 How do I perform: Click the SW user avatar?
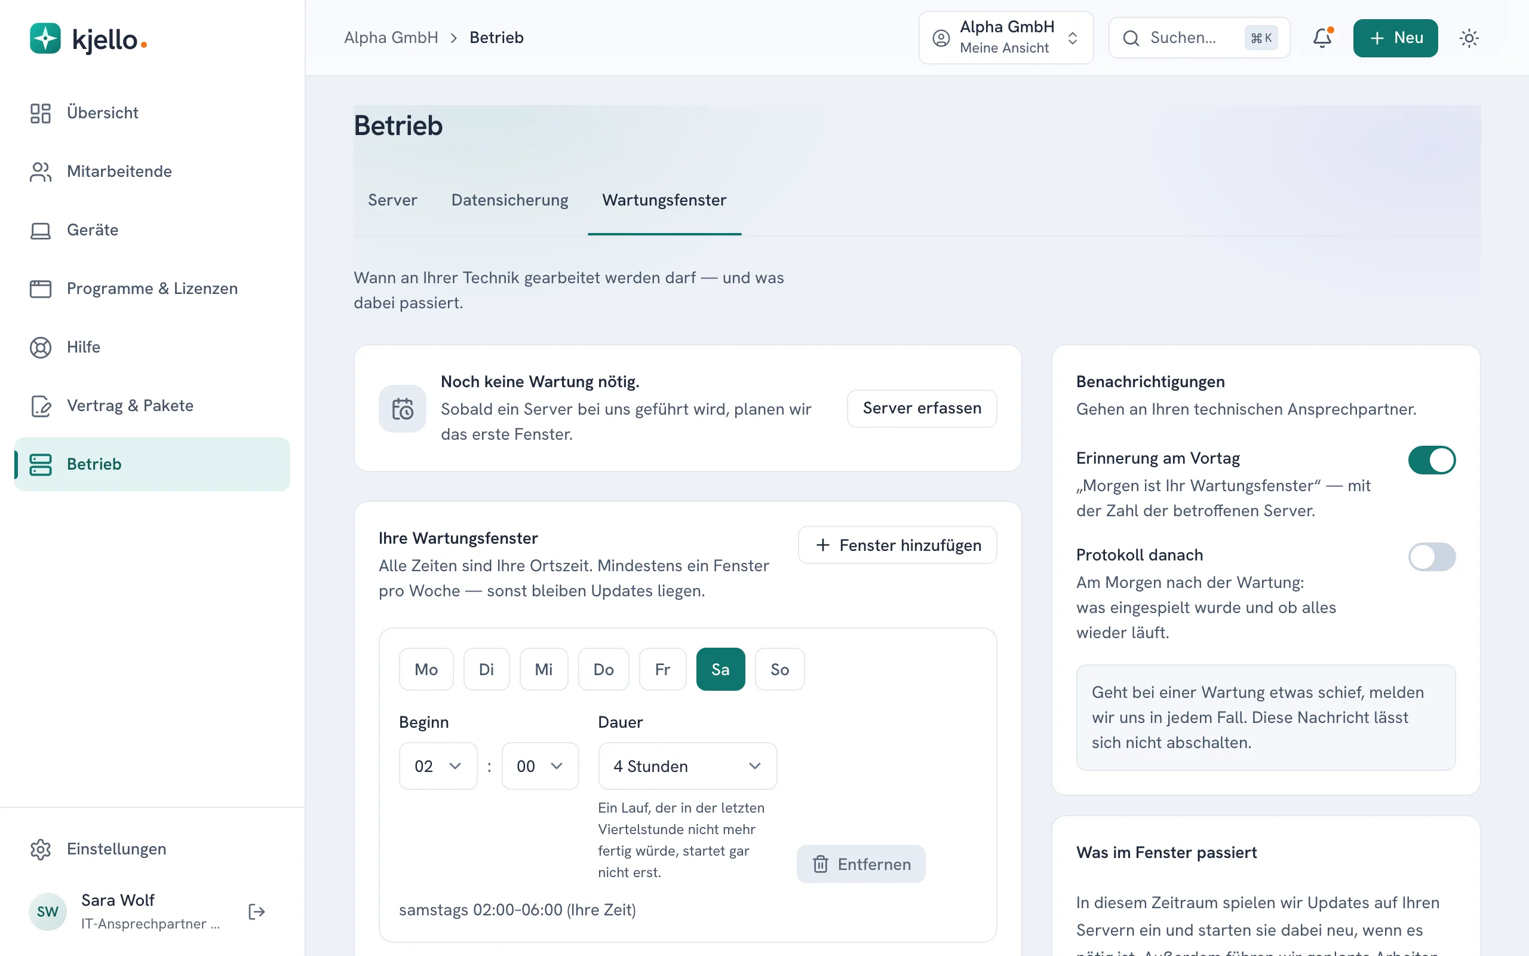pyautogui.click(x=47, y=912)
